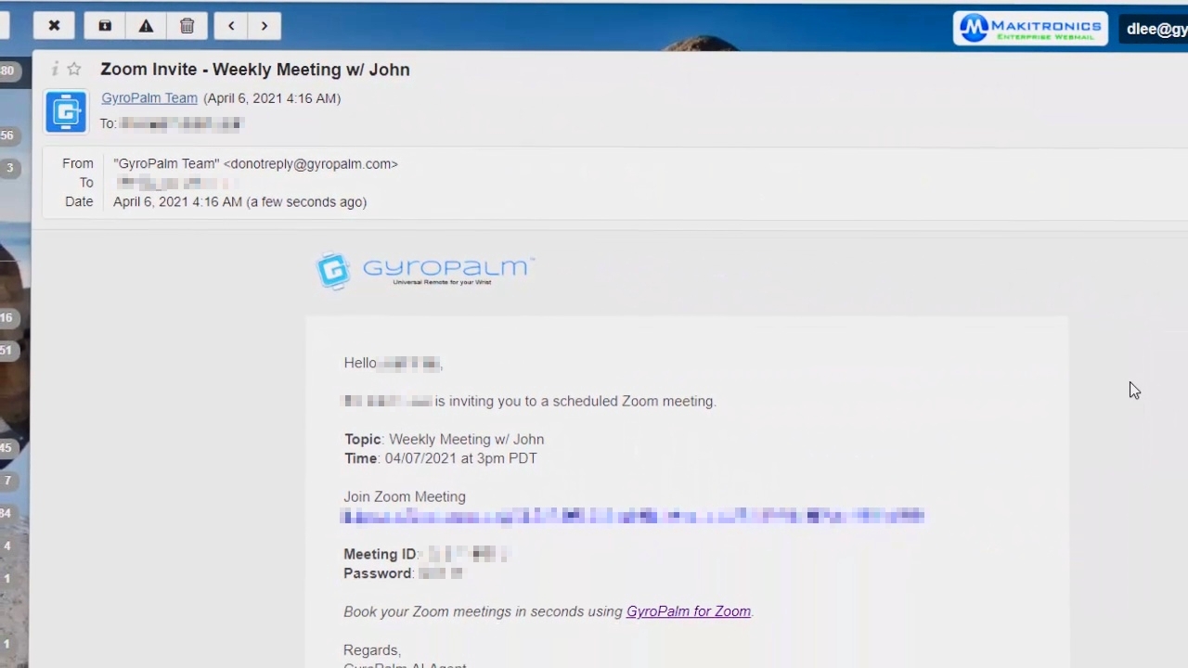Mark the message as spam
The width and height of the screenshot is (1188, 668).
pos(146,26)
